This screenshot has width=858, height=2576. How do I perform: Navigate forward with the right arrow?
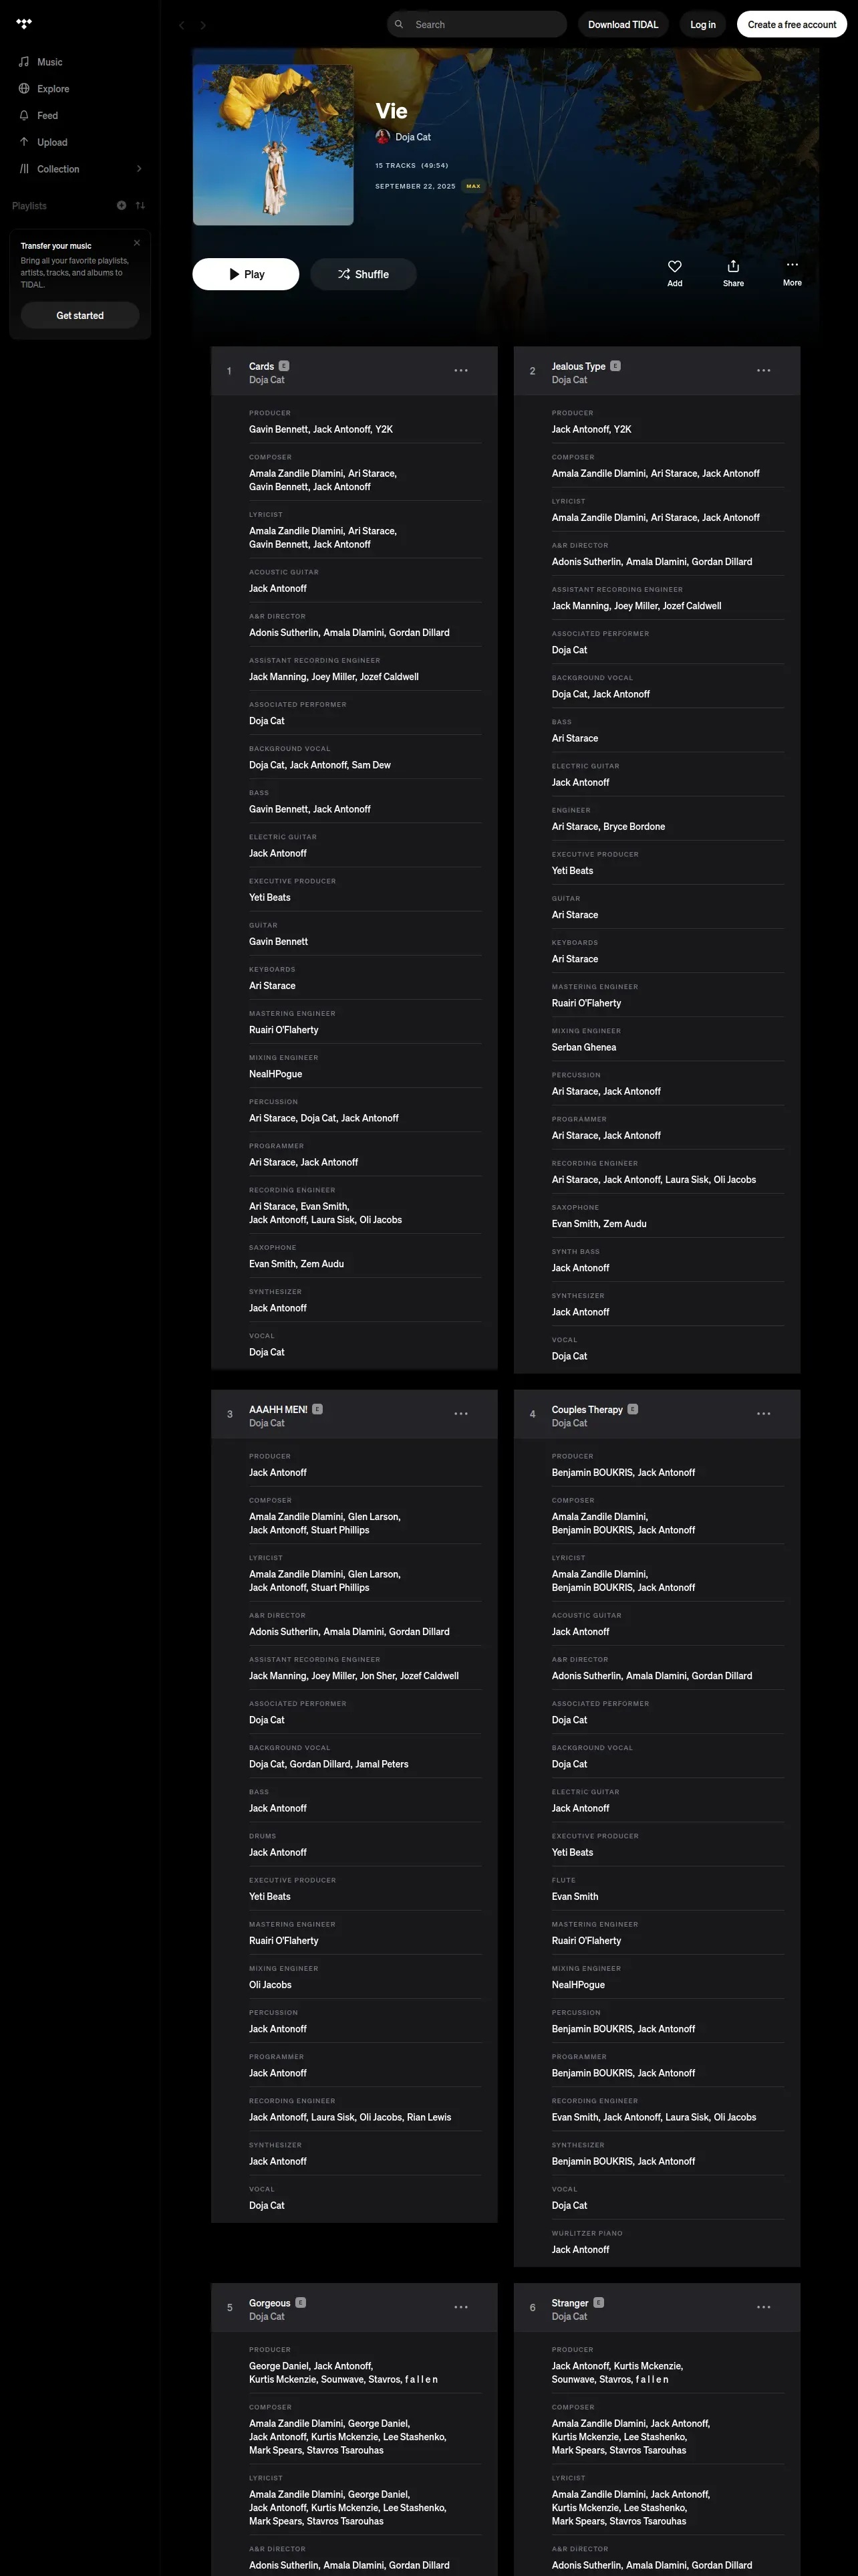coord(202,25)
